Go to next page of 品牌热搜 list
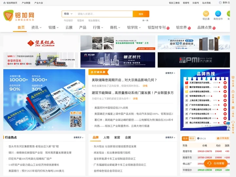This screenshot has width=236, height=177. point(210,126)
